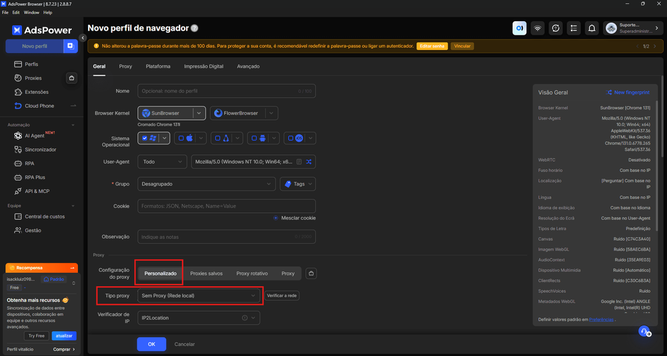Randomize the User-Agent with shuffle icon
667x356 pixels.
point(309,162)
